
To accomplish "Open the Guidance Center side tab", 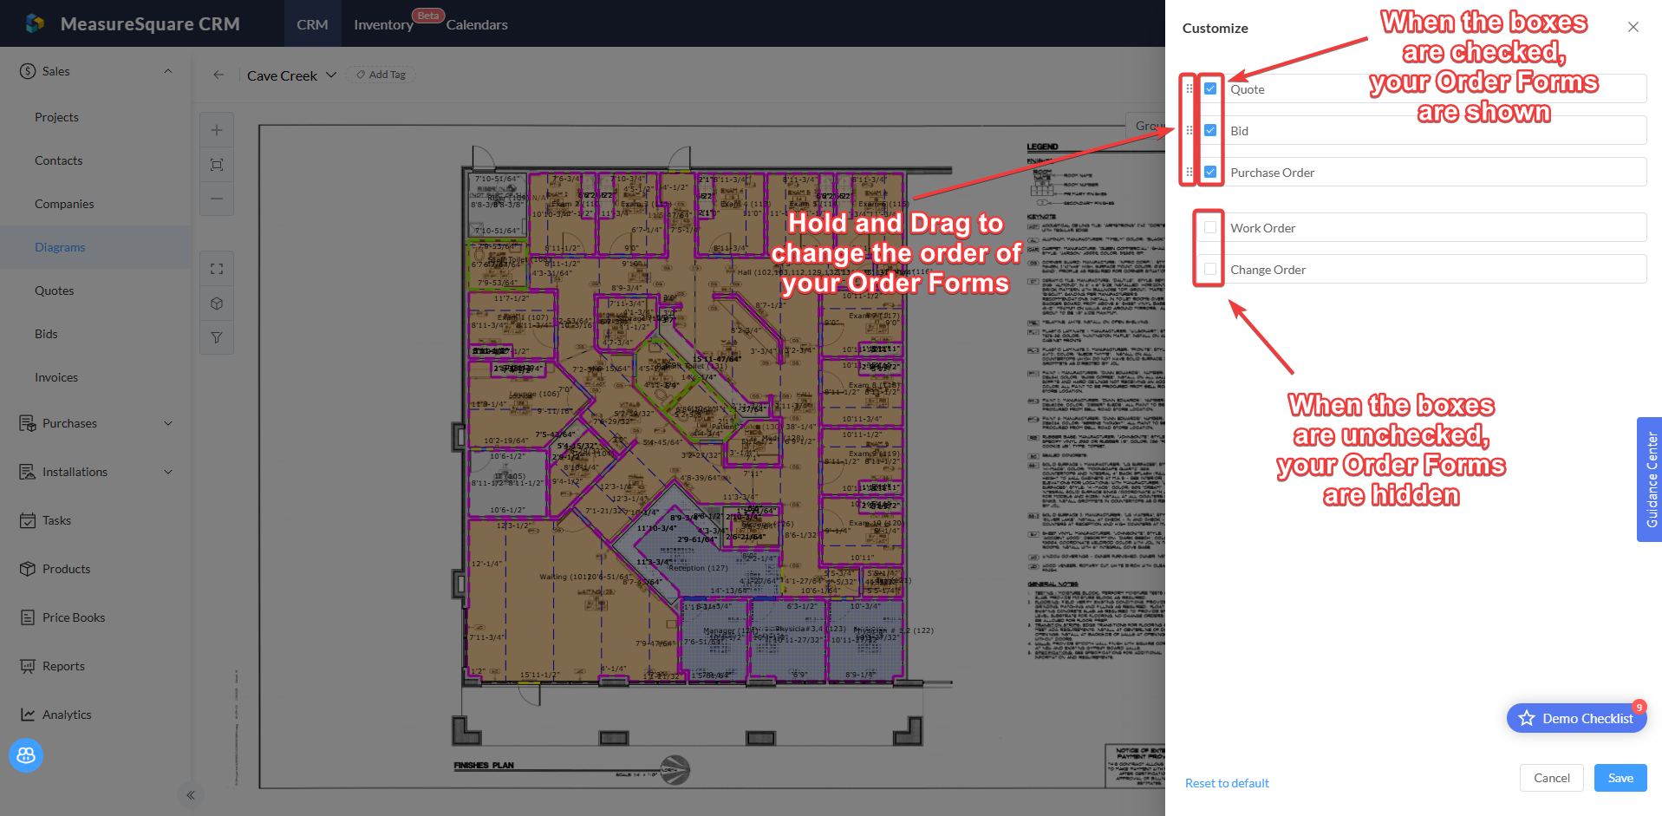I will pyautogui.click(x=1650, y=480).
